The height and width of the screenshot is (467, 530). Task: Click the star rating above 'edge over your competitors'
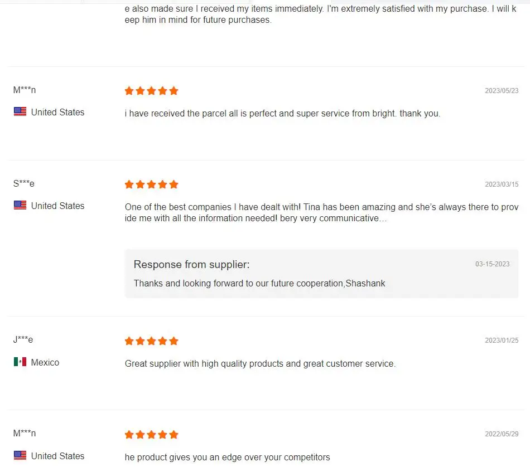point(151,435)
